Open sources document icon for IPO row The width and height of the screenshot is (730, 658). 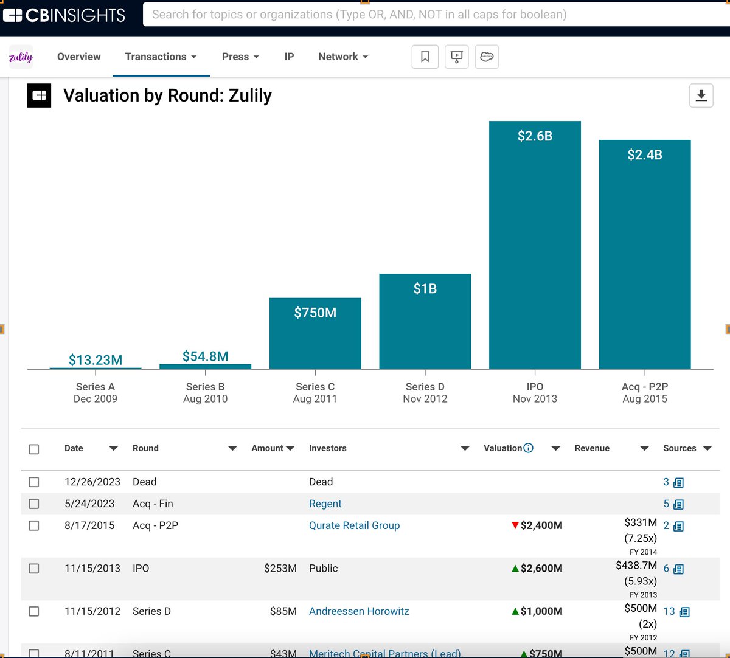tap(679, 569)
